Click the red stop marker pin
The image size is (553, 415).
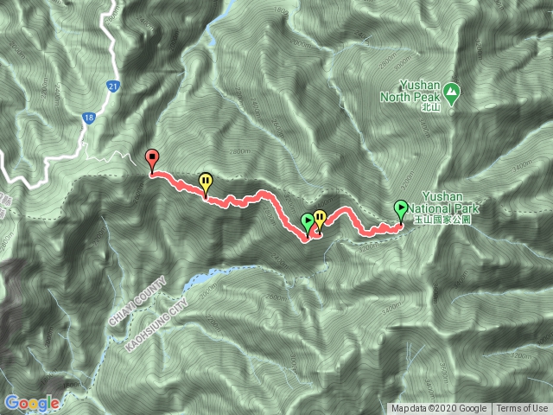[152, 161]
